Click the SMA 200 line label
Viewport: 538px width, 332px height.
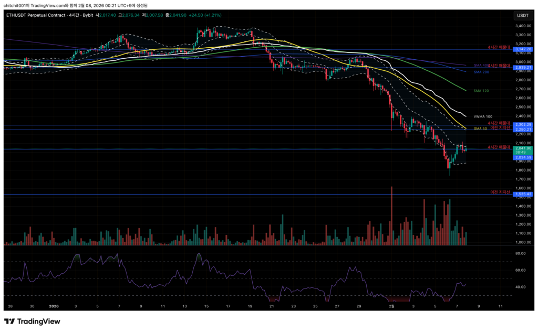tap(481, 72)
